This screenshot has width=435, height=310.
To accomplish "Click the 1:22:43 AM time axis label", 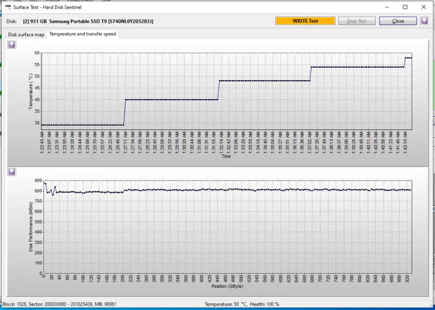I will click(42, 143).
